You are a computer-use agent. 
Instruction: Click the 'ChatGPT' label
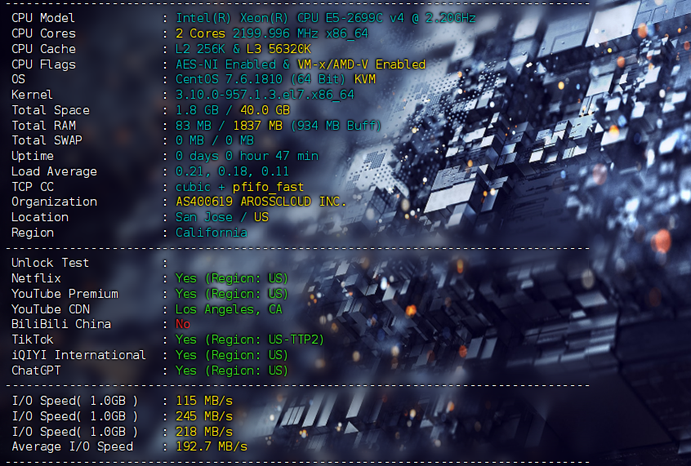36,371
